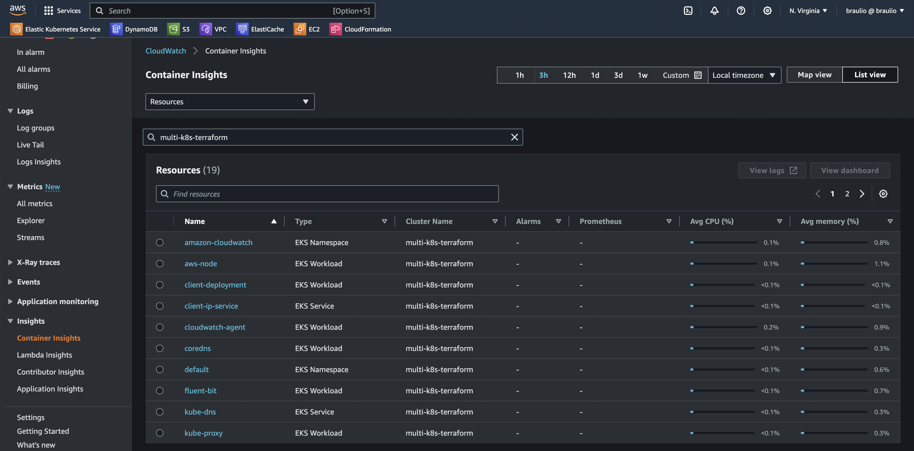
Task: Open the Local timezone dropdown
Action: pos(744,75)
